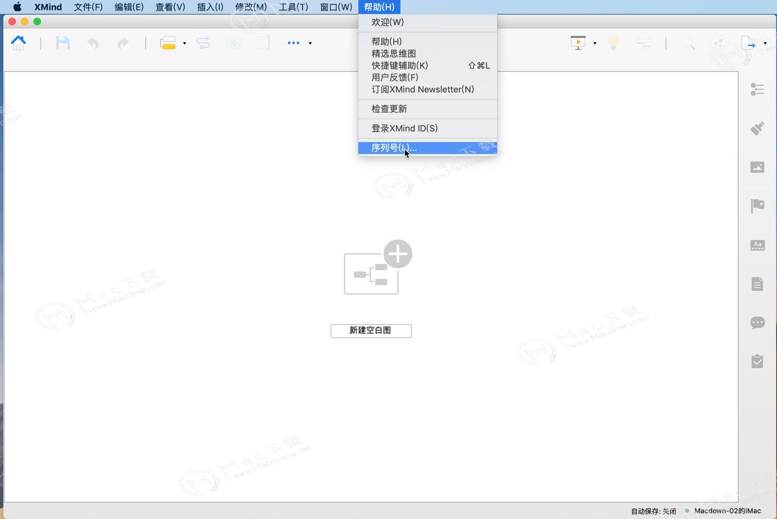This screenshot has width=777, height=519.
Task: Select 快捷键辅助(K) in the Help menu
Action: 427,65
